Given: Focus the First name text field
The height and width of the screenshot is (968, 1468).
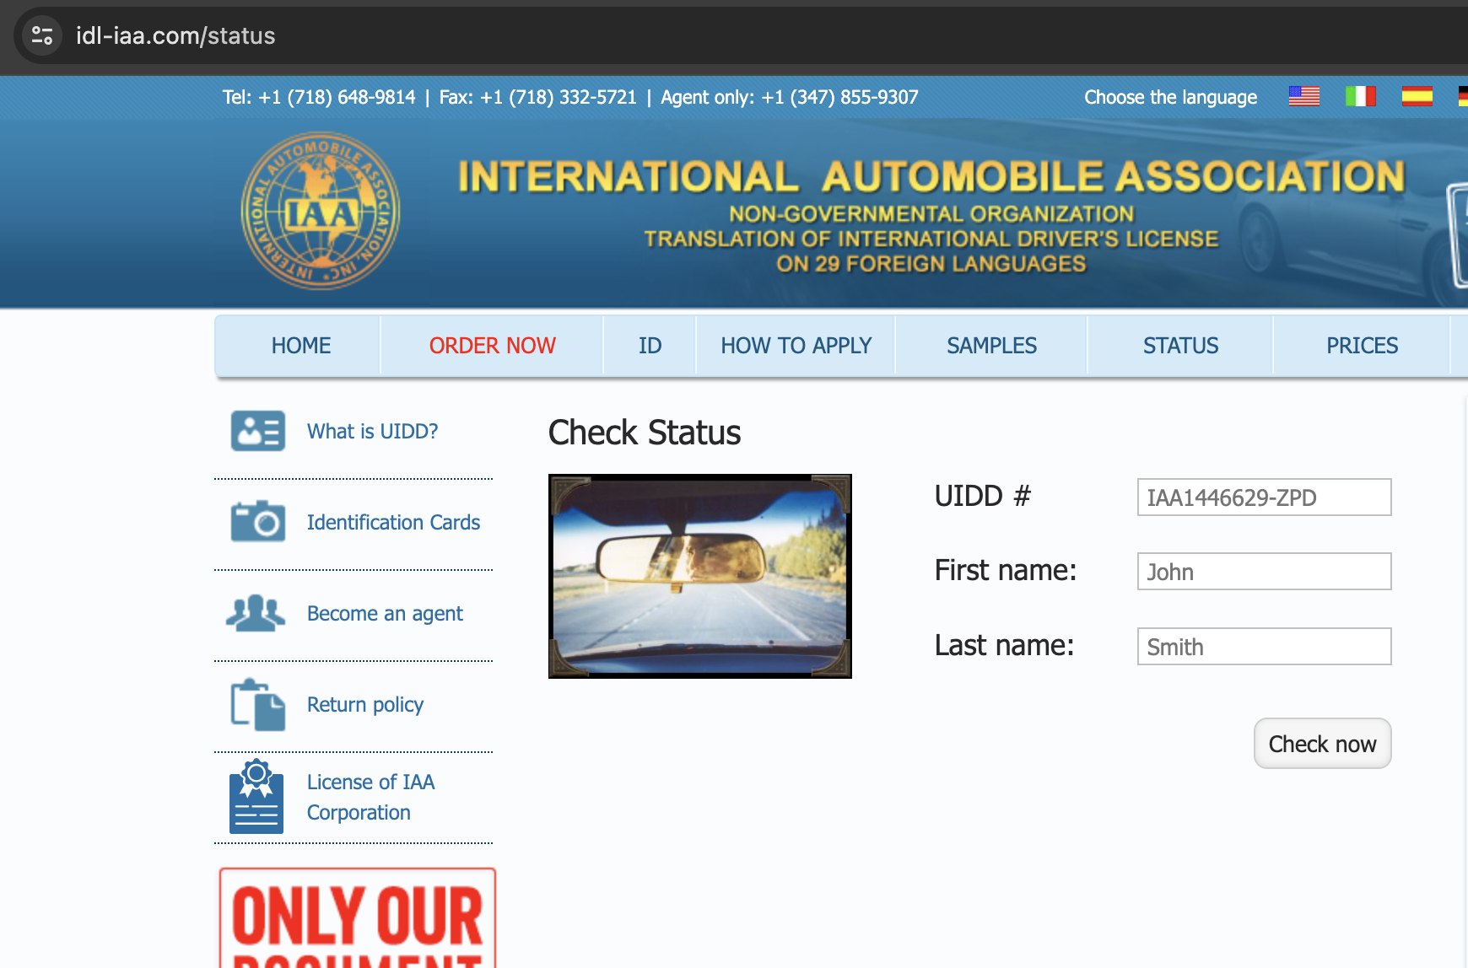Looking at the screenshot, I should (x=1264, y=572).
